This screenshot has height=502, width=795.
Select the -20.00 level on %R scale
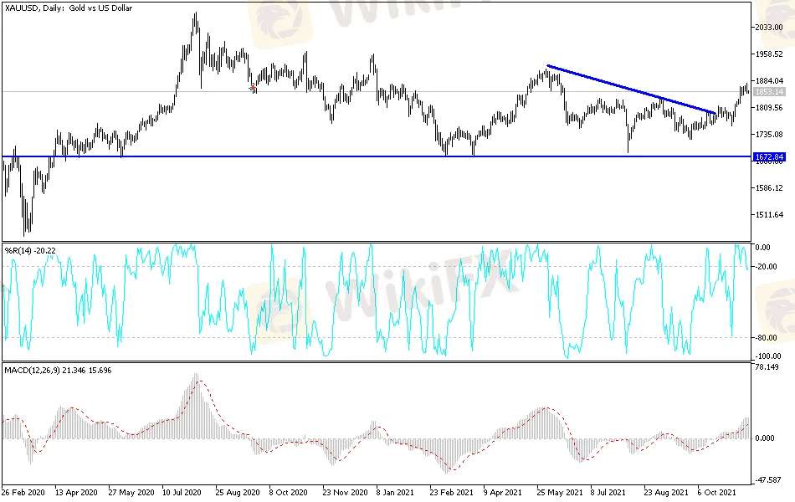click(766, 267)
